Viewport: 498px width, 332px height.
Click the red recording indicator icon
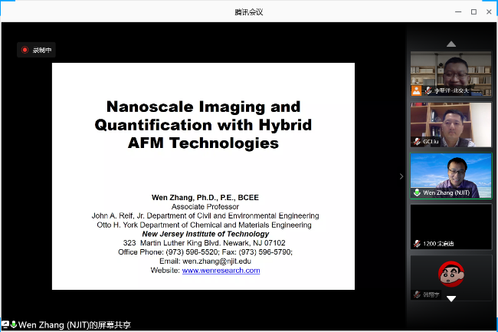pyautogui.click(x=25, y=50)
